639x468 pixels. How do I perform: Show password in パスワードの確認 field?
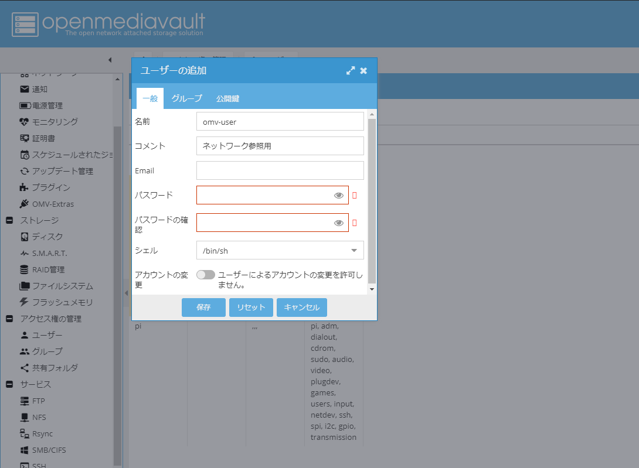pyautogui.click(x=339, y=223)
